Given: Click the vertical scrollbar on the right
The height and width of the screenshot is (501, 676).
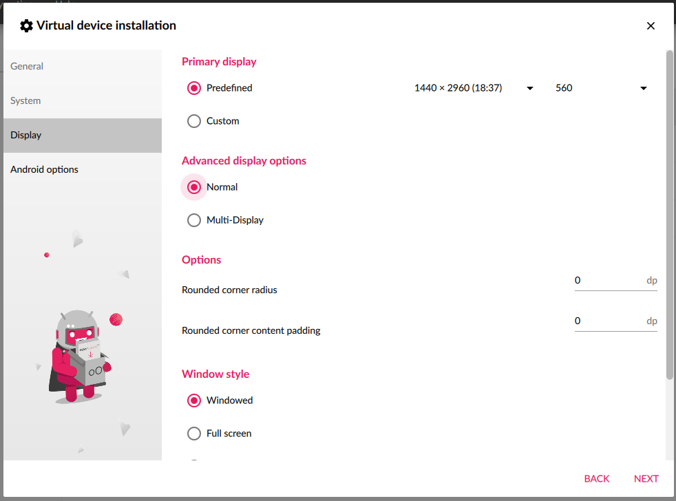Looking at the screenshot, I should click(670, 214).
